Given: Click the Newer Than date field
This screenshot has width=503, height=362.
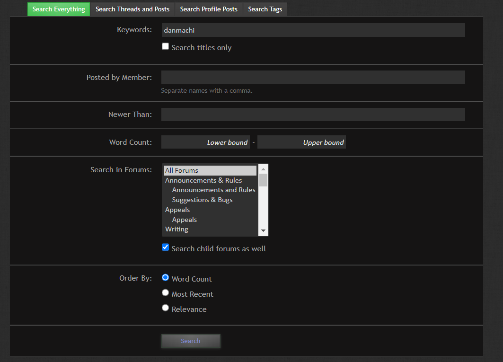Looking at the screenshot, I should pos(313,115).
